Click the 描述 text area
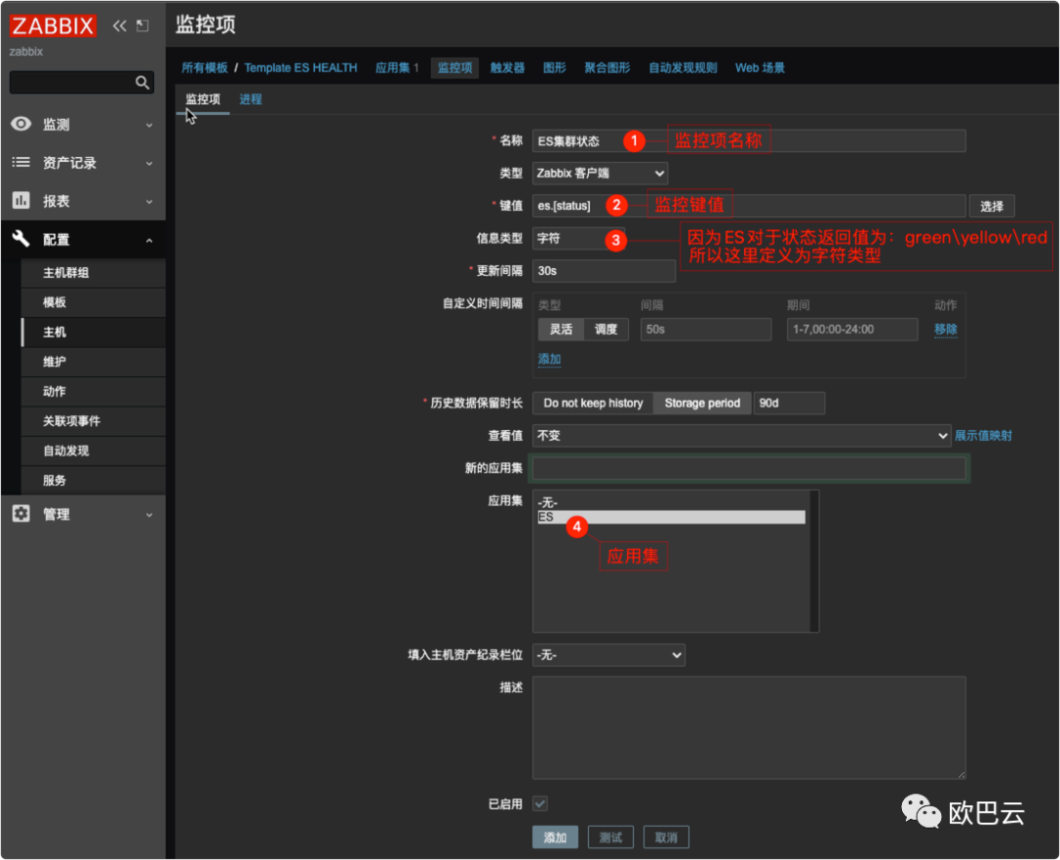The height and width of the screenshot is (860, 1060). click(x=749, y=727)
